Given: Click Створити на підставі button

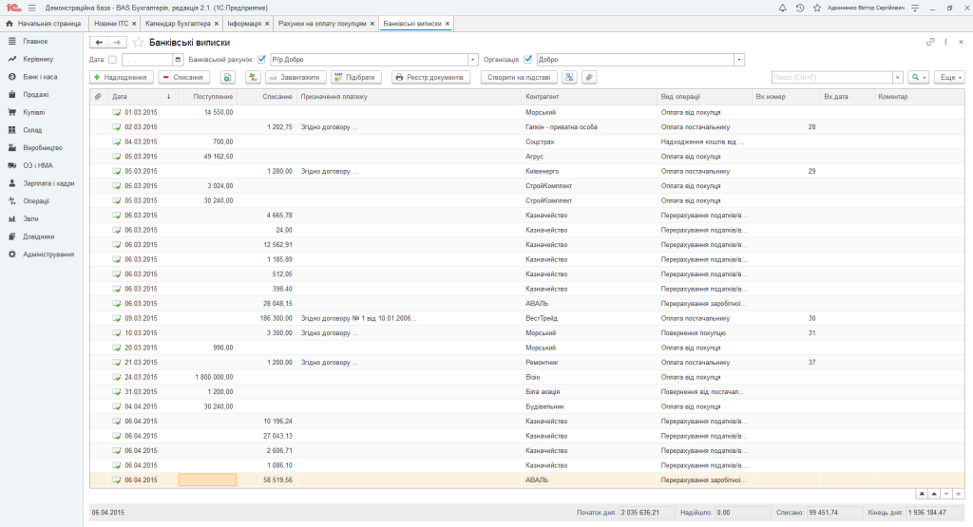Looking at the screenshot, I should pos(519,78).
